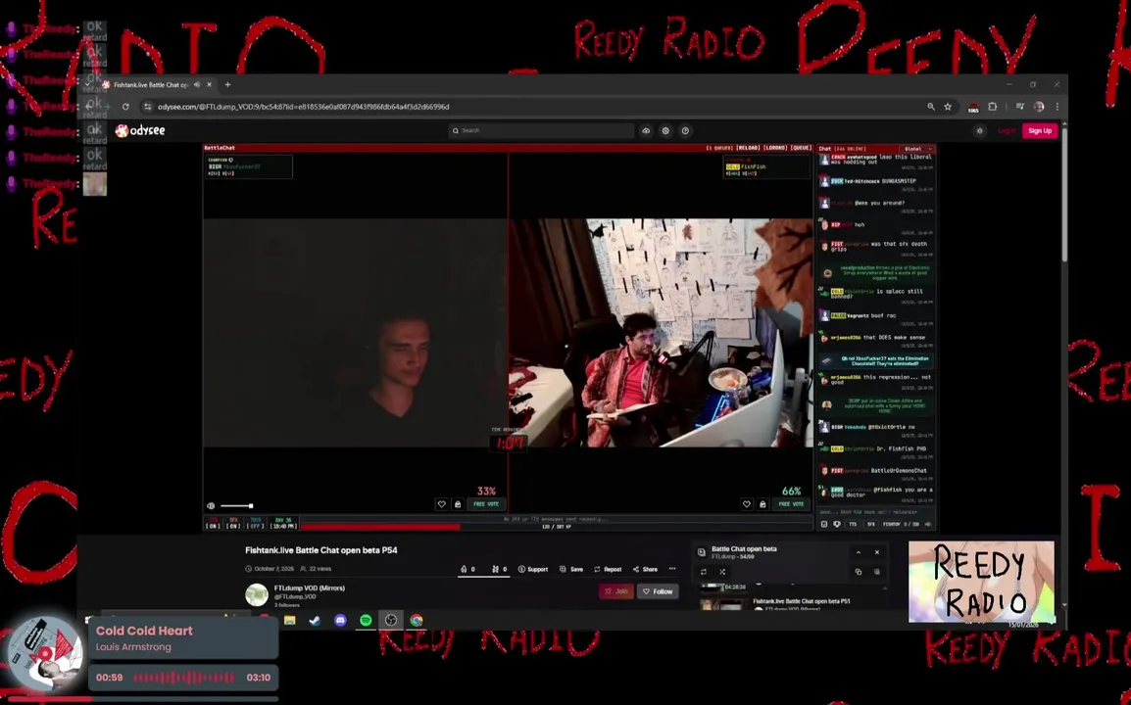
Task: Toggle playlist shuffle icon
Action: (x=722, y=573)
